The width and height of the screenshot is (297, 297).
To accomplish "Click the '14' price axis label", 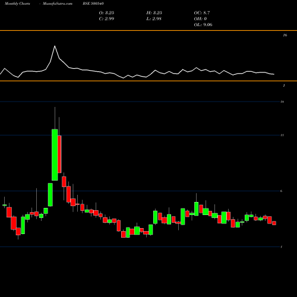I will [x=282, y=102].
